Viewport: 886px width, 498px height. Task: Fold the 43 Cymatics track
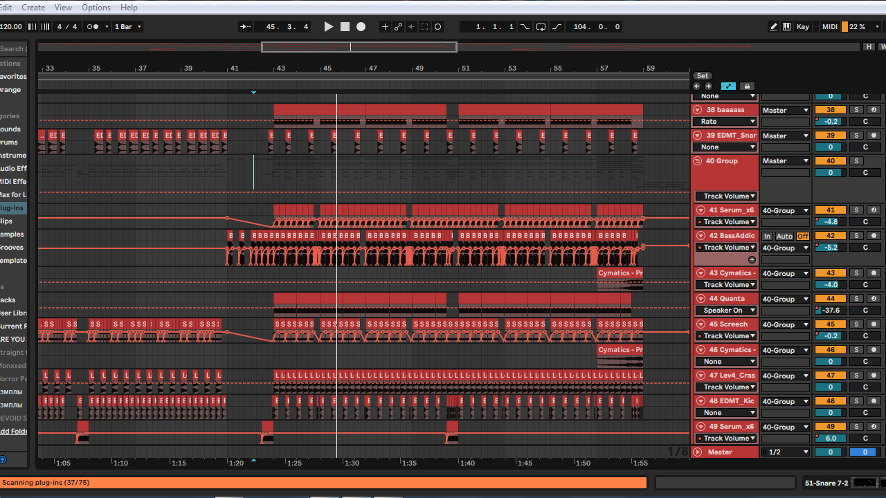699,273
